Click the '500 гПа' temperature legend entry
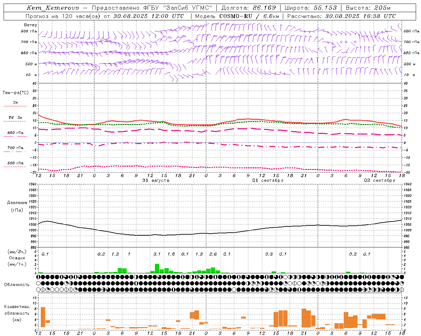The image size is (421, 336). click(15, 163)
